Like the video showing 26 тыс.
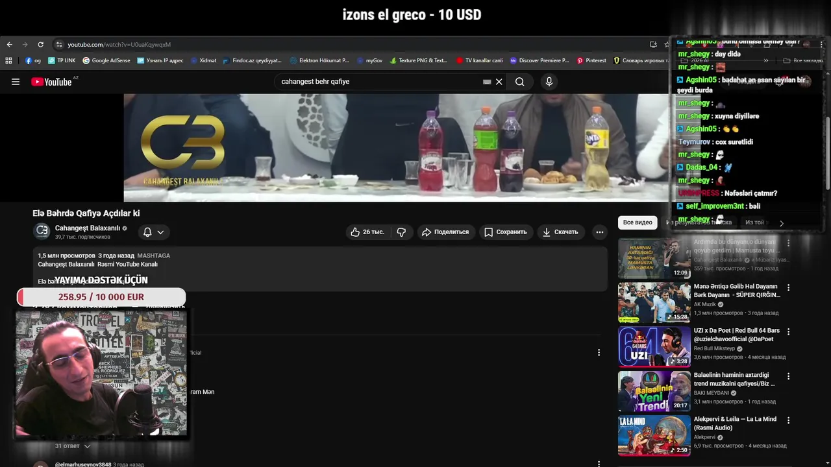This screenshot has height=467, width=831. coord(367,232)
